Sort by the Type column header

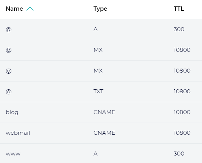click(100, 9)
